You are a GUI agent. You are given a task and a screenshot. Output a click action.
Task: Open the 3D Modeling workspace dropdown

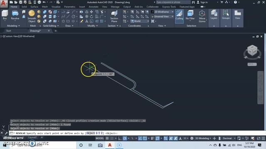(x=203, y=138)
